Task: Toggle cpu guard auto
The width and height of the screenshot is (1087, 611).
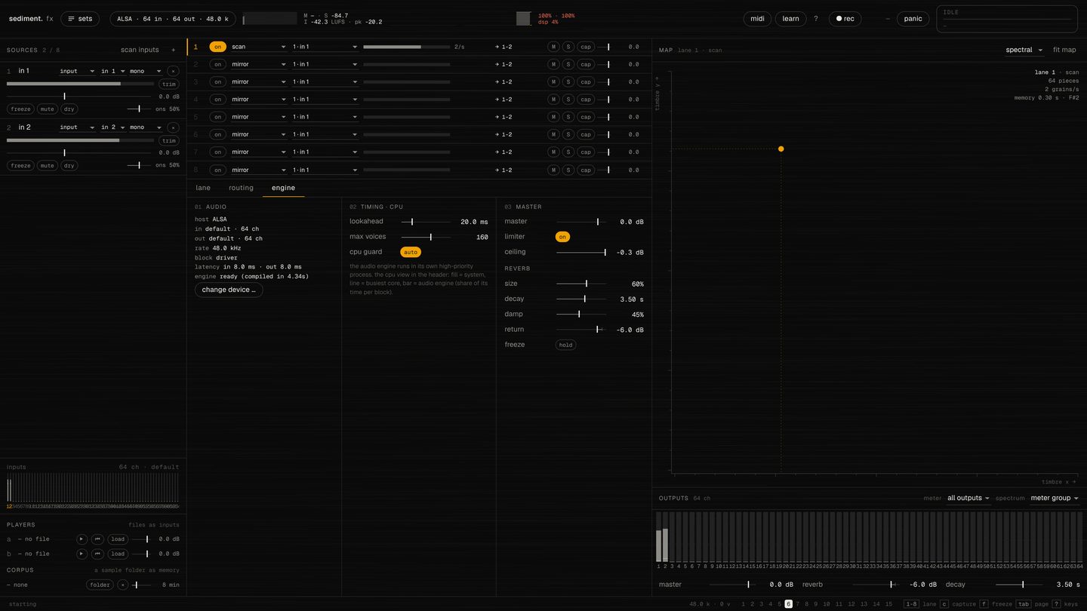Action: 411,252
